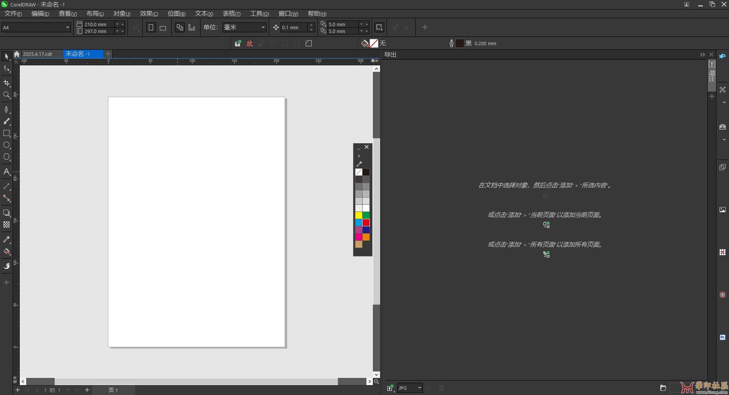Select the Pick tool in toolbox
This screenshot has width=729, height=395.
click(6, 57)
